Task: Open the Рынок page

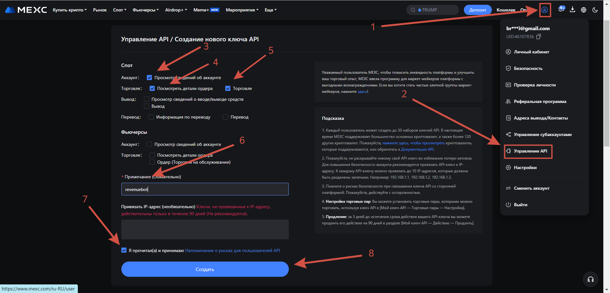Action: point(100,10)
